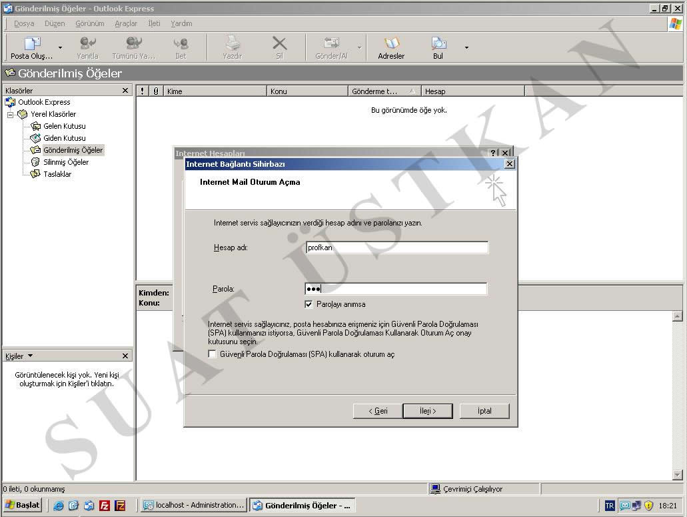Click the preview pane scroll up arrow
This screenshot has width=687, height=517.
coord(678,316)
